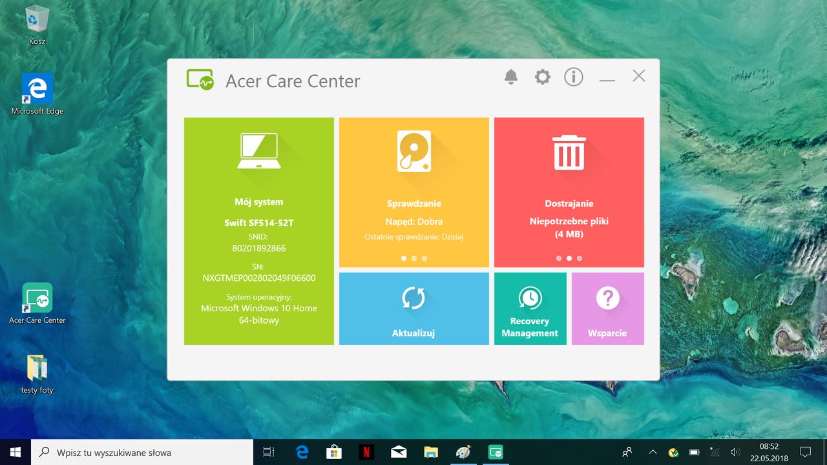Open the Windows Start menu

[16, 452]
